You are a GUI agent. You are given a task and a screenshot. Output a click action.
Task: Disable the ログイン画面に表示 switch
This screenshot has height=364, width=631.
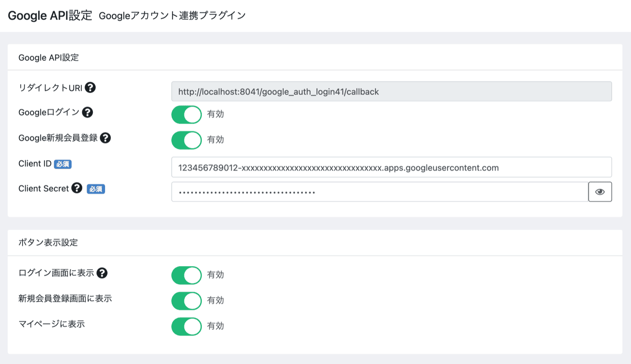[x=187, y=275]
